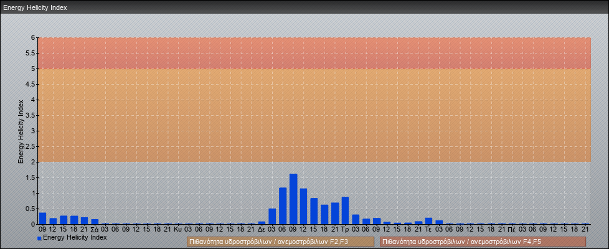Click the Πέ day label on the x-axis

tap(511, 229)
